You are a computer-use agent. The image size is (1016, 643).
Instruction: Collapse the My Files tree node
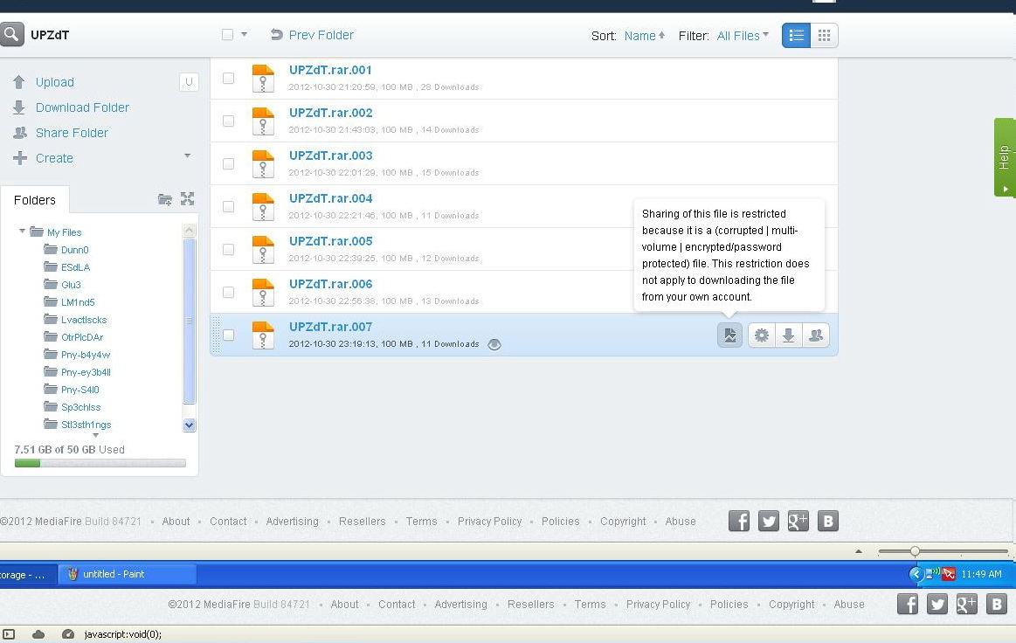click(x=22, y=232)
